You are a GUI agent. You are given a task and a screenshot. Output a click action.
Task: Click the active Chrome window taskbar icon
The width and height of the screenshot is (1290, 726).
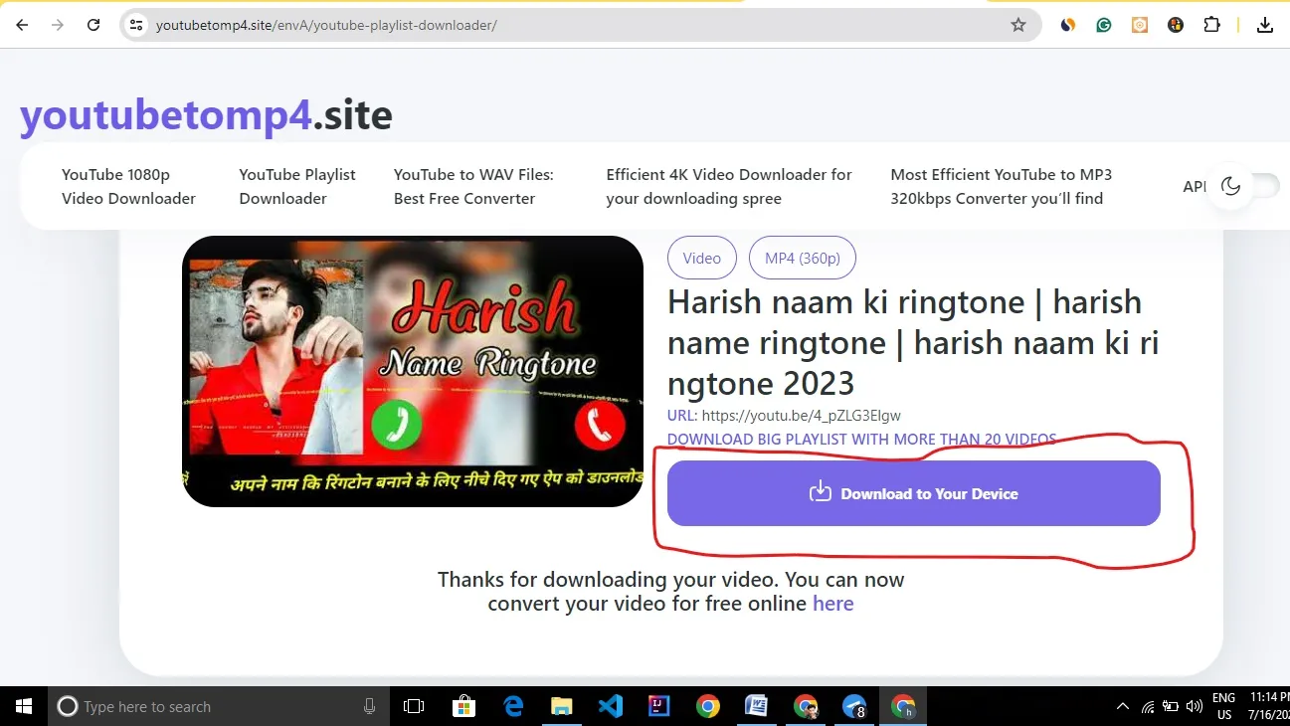click(903, 706)
